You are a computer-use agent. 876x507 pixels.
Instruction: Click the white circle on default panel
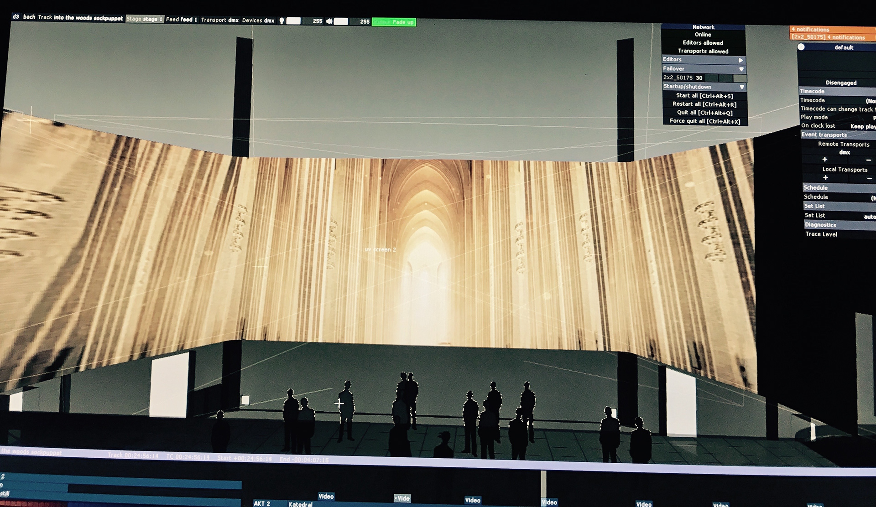click(x=801, y=47)
